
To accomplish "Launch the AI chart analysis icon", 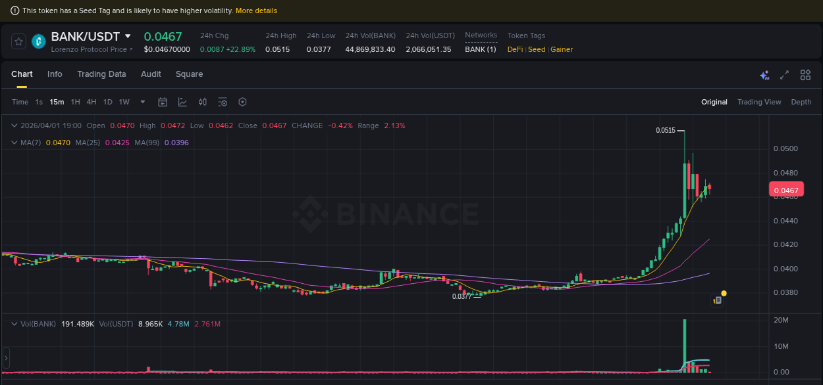I will 764,75.
